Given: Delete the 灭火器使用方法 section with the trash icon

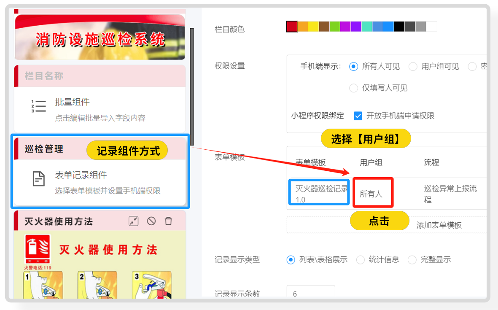Looking at the screenshot, I should pyautogui.click(x=168, y=221).
